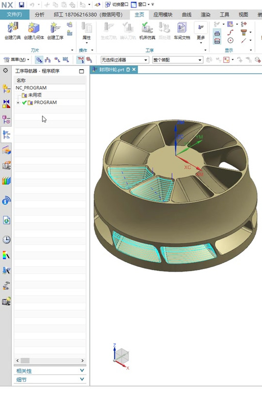Click the navigator horizontal scrollbar thumb
Viewport: 262px width, 394px height.
coord(25,361)
